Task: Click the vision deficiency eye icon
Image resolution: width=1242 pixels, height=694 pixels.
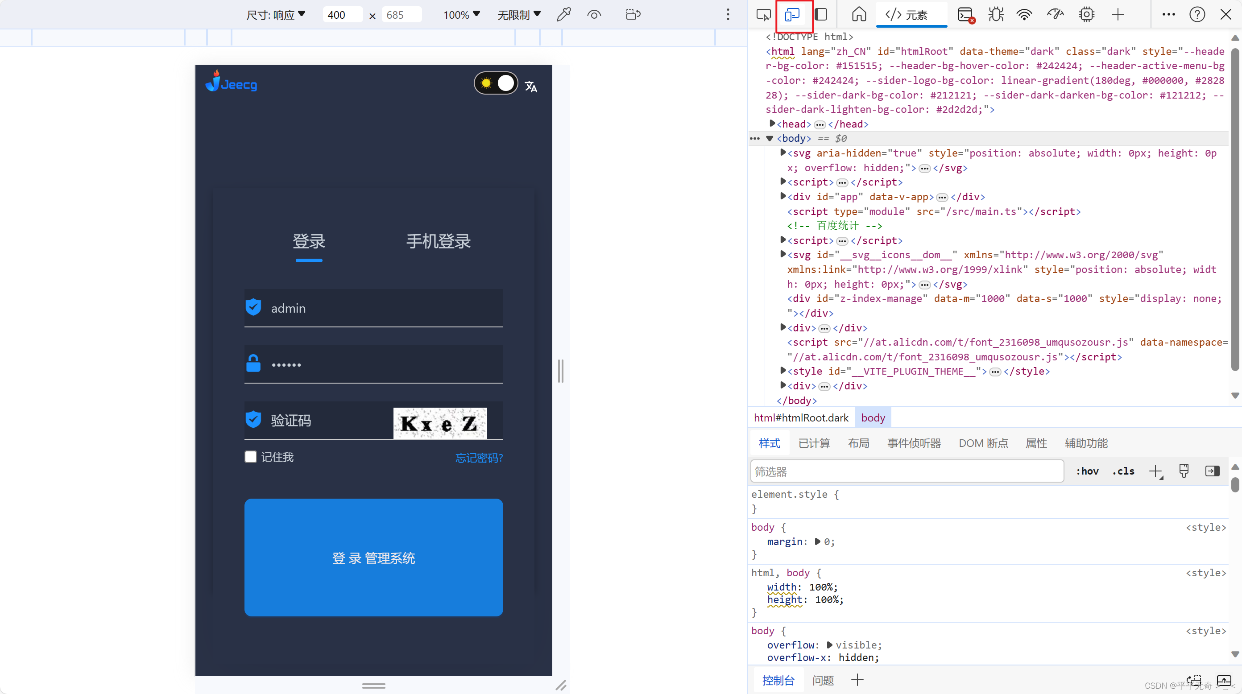Action: click(594, 14)
